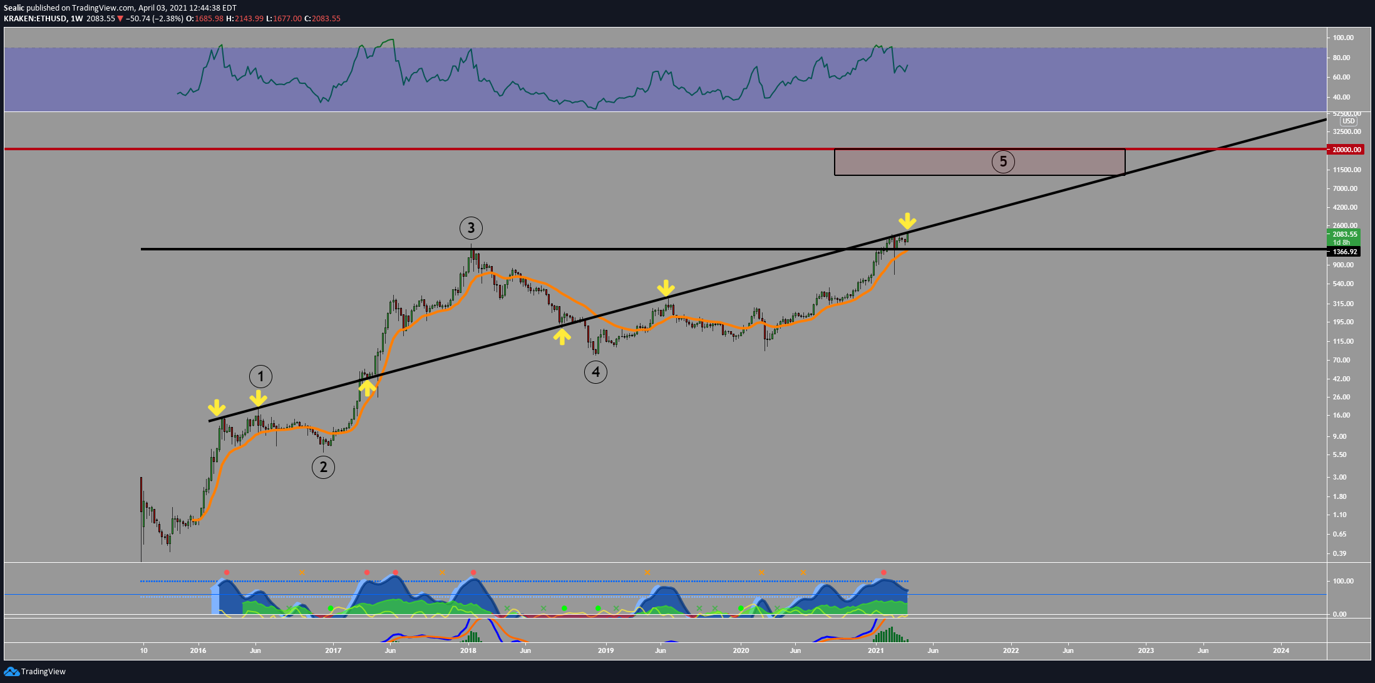Click 4200.00 on the price axis

pos(1345,207)
